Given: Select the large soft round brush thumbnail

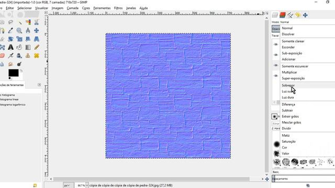Looking at the screenshot, I should (277, 144).
